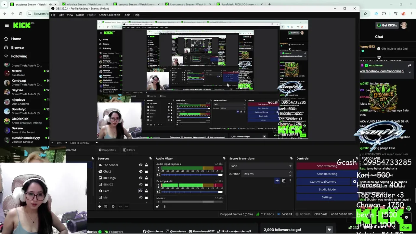Viewport: 416px width, 234px height.
Task: Show the BBYAZZ1 source
Action: point(141,185)
